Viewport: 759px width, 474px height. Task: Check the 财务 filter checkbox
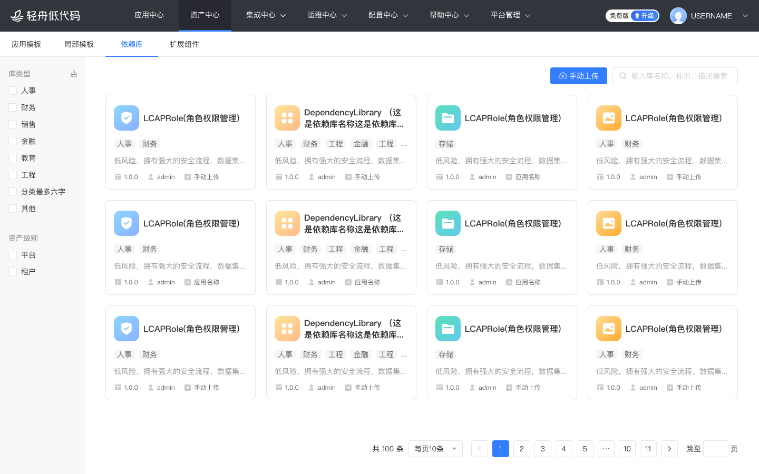[x=13, y=107]
